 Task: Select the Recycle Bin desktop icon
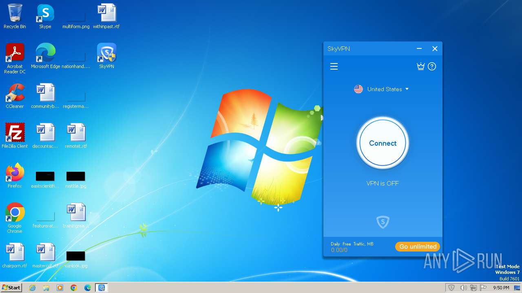(15, 16)
